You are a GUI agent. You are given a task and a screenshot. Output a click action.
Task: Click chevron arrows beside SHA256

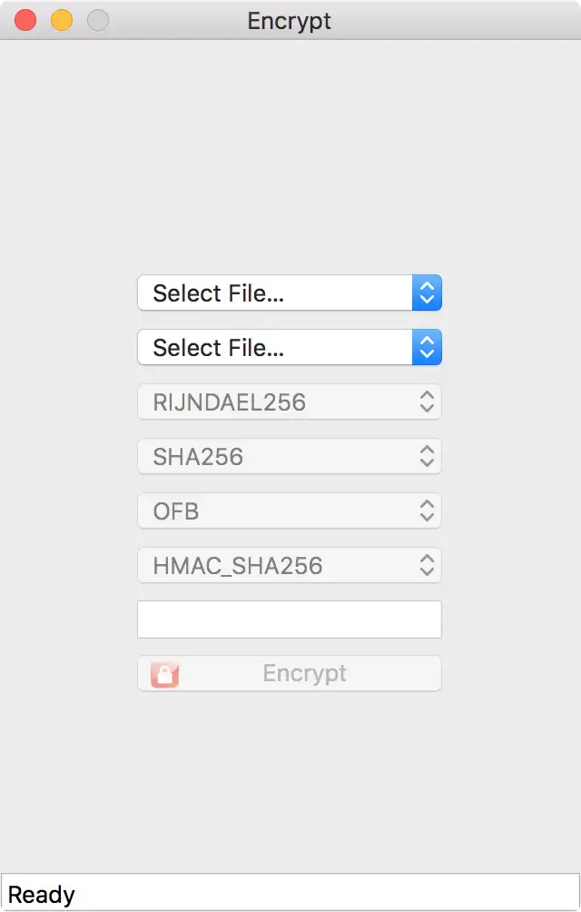[427, 457]
